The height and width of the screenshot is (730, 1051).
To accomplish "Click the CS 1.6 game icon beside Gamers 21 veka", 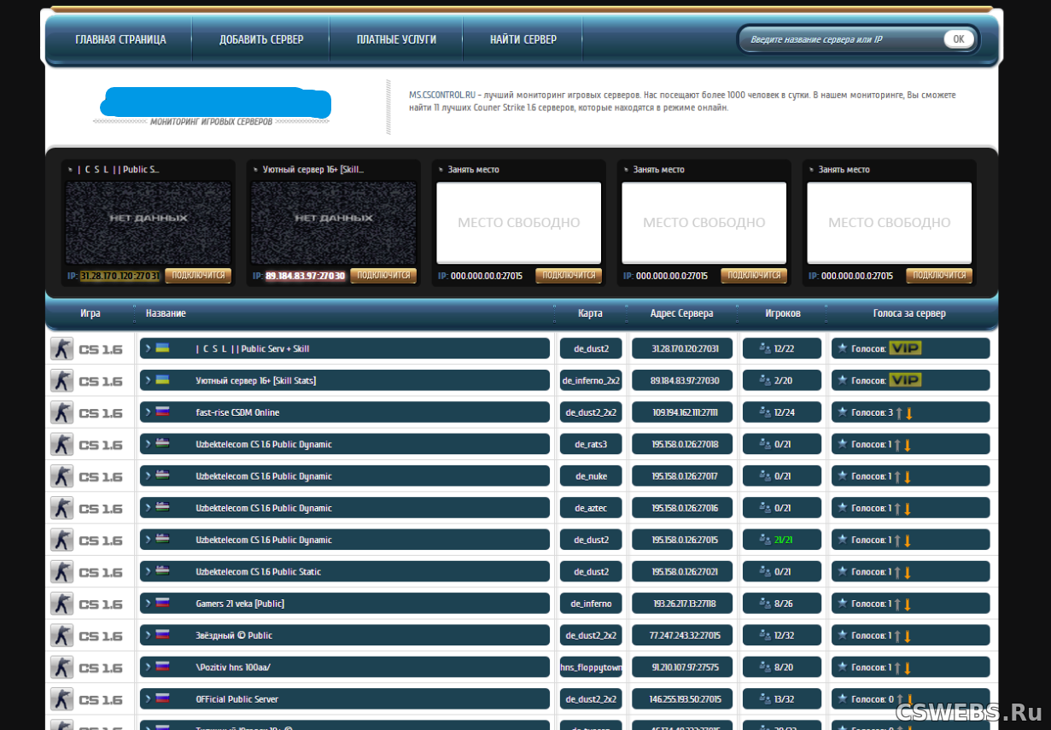I will (x=61, y=604).
